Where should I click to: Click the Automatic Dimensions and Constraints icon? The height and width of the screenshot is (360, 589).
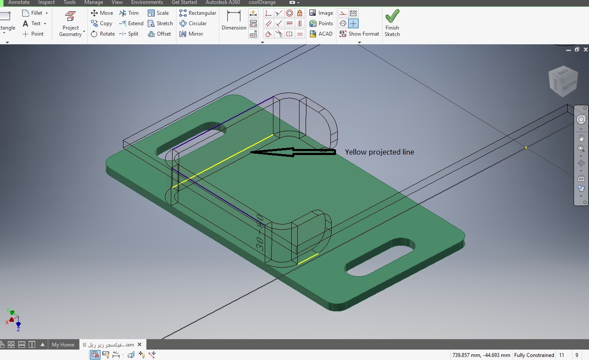click(253, 13)
